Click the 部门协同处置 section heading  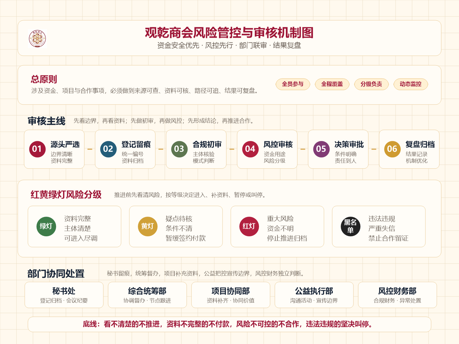pos(56,274)
